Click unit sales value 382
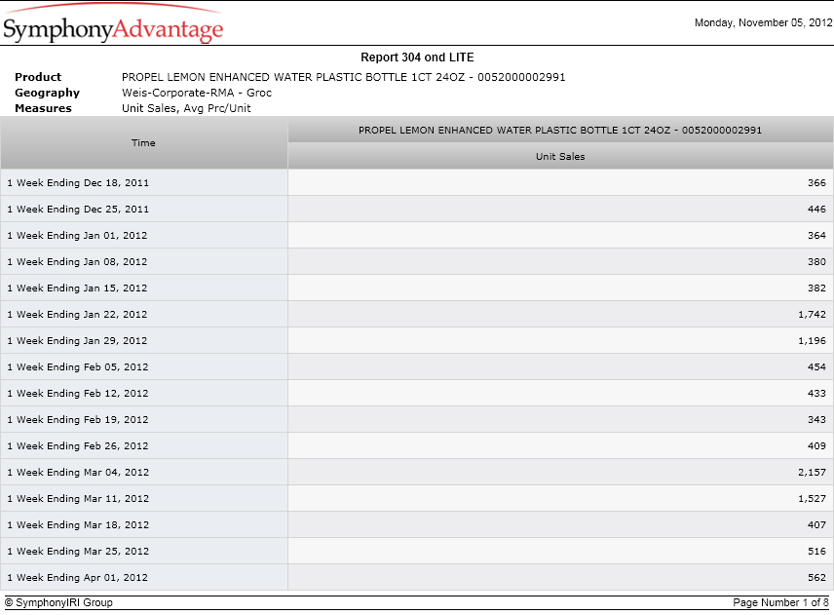834x615 pixels. tap(816, 288)
